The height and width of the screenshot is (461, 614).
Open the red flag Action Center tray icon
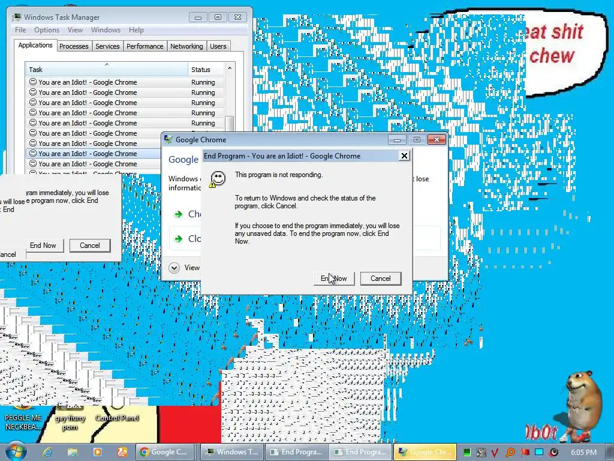point(525,453)
